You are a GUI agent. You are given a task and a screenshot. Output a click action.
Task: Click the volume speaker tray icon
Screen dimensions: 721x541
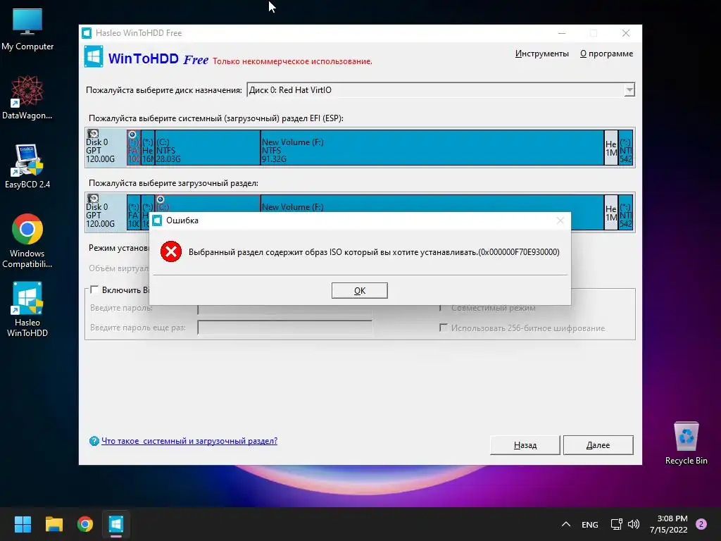(634, 524)
